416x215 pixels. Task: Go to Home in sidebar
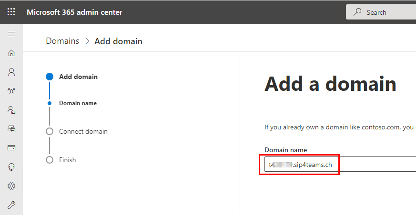(11, 53)
